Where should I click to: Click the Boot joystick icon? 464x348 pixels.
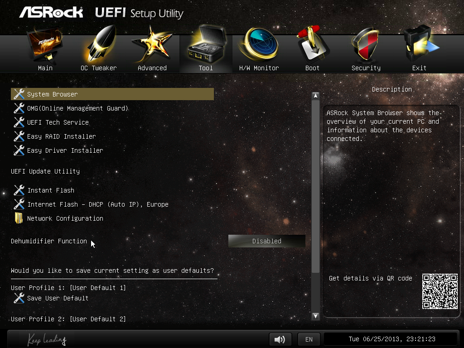tap(313, 44)
